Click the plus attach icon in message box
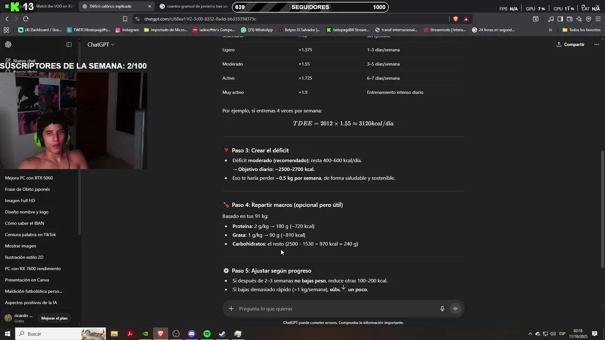Screen dimensions: 605x340 pos(231,309)
